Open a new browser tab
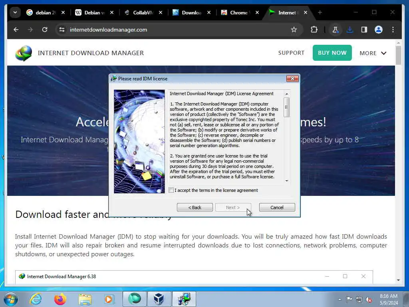Screen dimensions: 409x307 pos(320,12)
